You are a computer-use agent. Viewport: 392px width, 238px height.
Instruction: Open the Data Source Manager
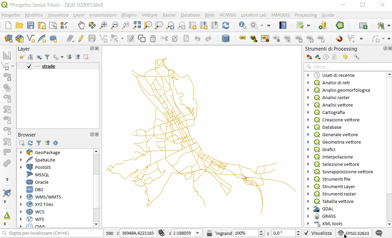tap(8, 39)
